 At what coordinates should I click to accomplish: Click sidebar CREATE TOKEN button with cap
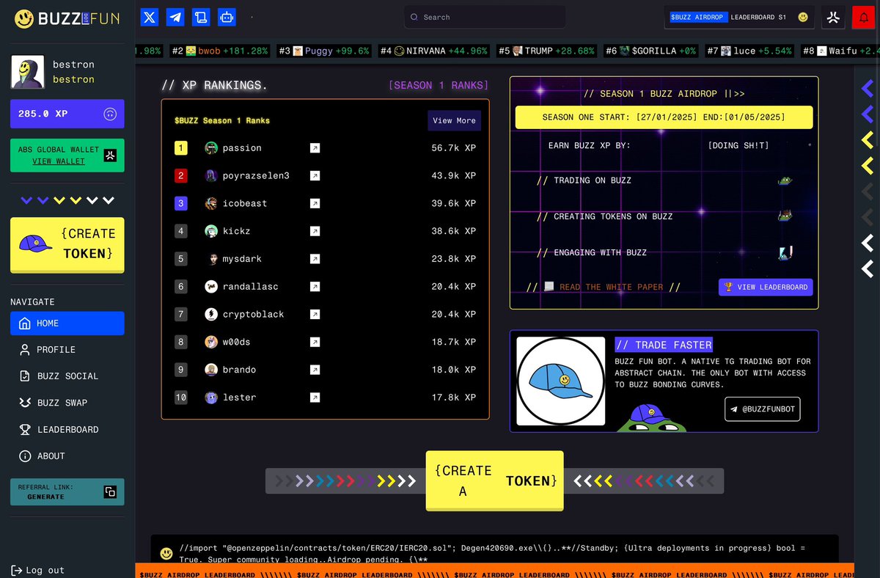coord(67,245)
